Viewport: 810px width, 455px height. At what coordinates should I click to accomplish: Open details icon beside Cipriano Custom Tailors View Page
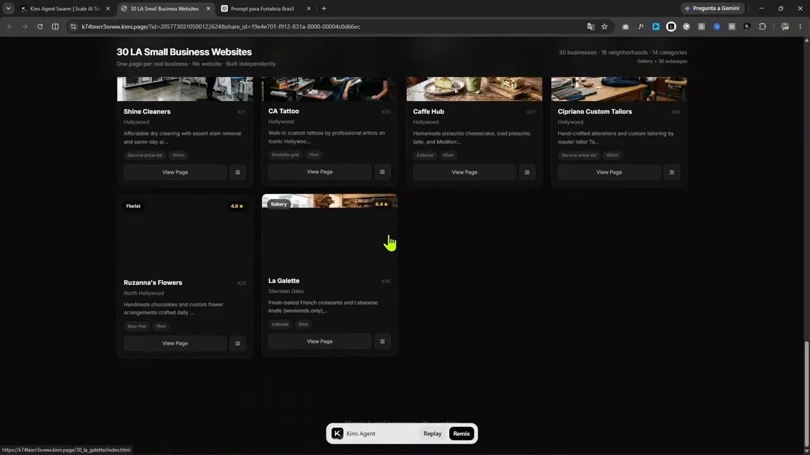(672, 172)
